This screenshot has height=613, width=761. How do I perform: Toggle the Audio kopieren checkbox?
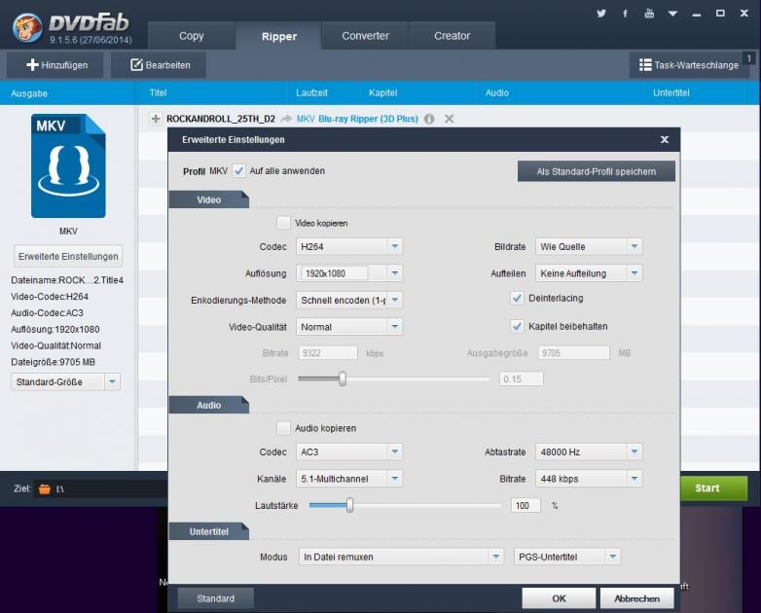point(284,428)
